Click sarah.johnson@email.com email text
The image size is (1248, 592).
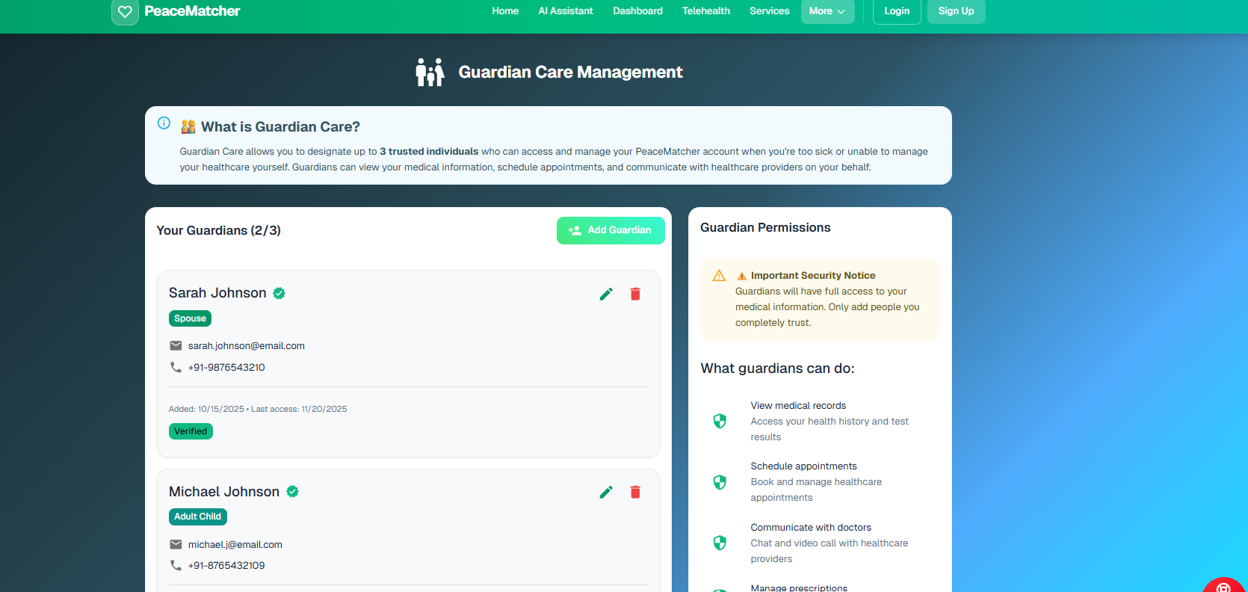click(247, 346)
